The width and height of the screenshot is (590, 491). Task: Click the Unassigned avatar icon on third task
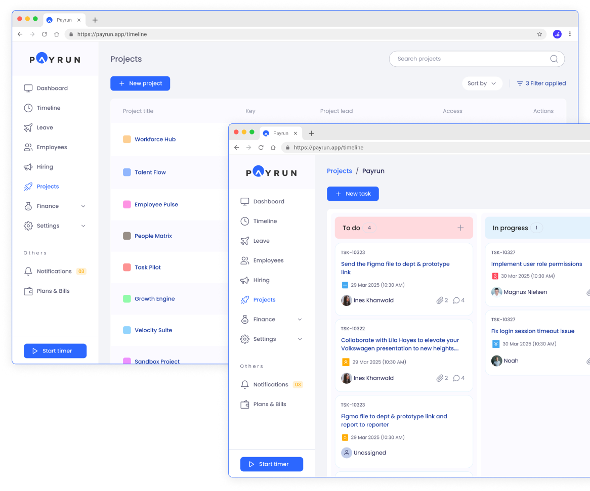(347, 453)
